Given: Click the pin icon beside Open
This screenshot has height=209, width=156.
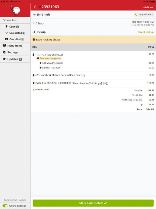Looking at the screenshot, I should pyautogui.click(x=6, y=26).
